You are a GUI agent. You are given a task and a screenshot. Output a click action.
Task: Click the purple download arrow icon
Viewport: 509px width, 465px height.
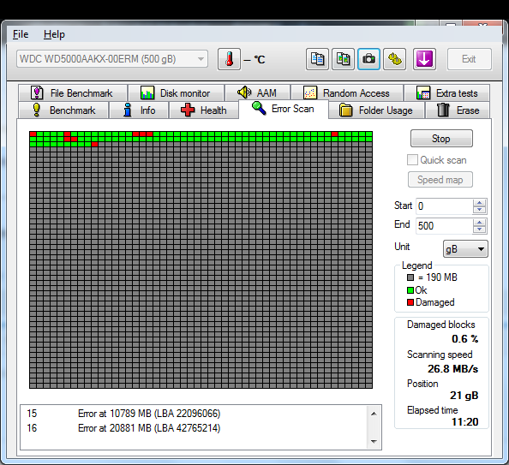click(x=424, y=59)
